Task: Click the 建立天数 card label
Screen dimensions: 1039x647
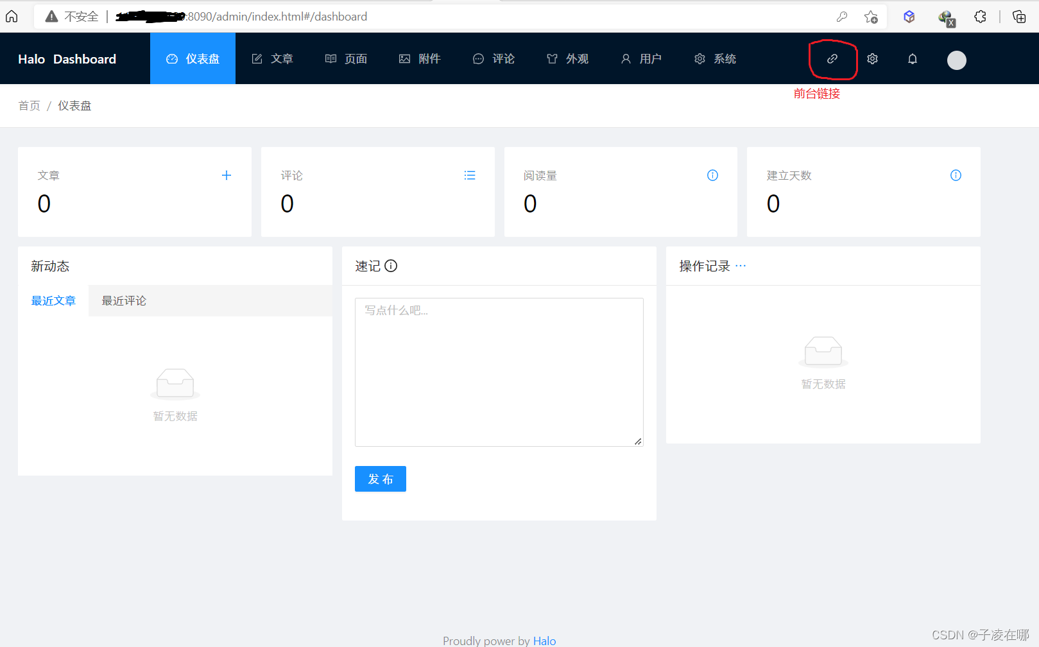Action: click(789, 175)
